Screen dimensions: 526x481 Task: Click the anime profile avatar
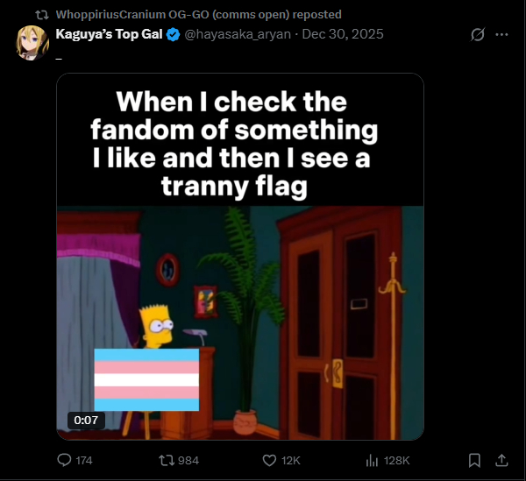pyautogui.click(x=32, y=42)
